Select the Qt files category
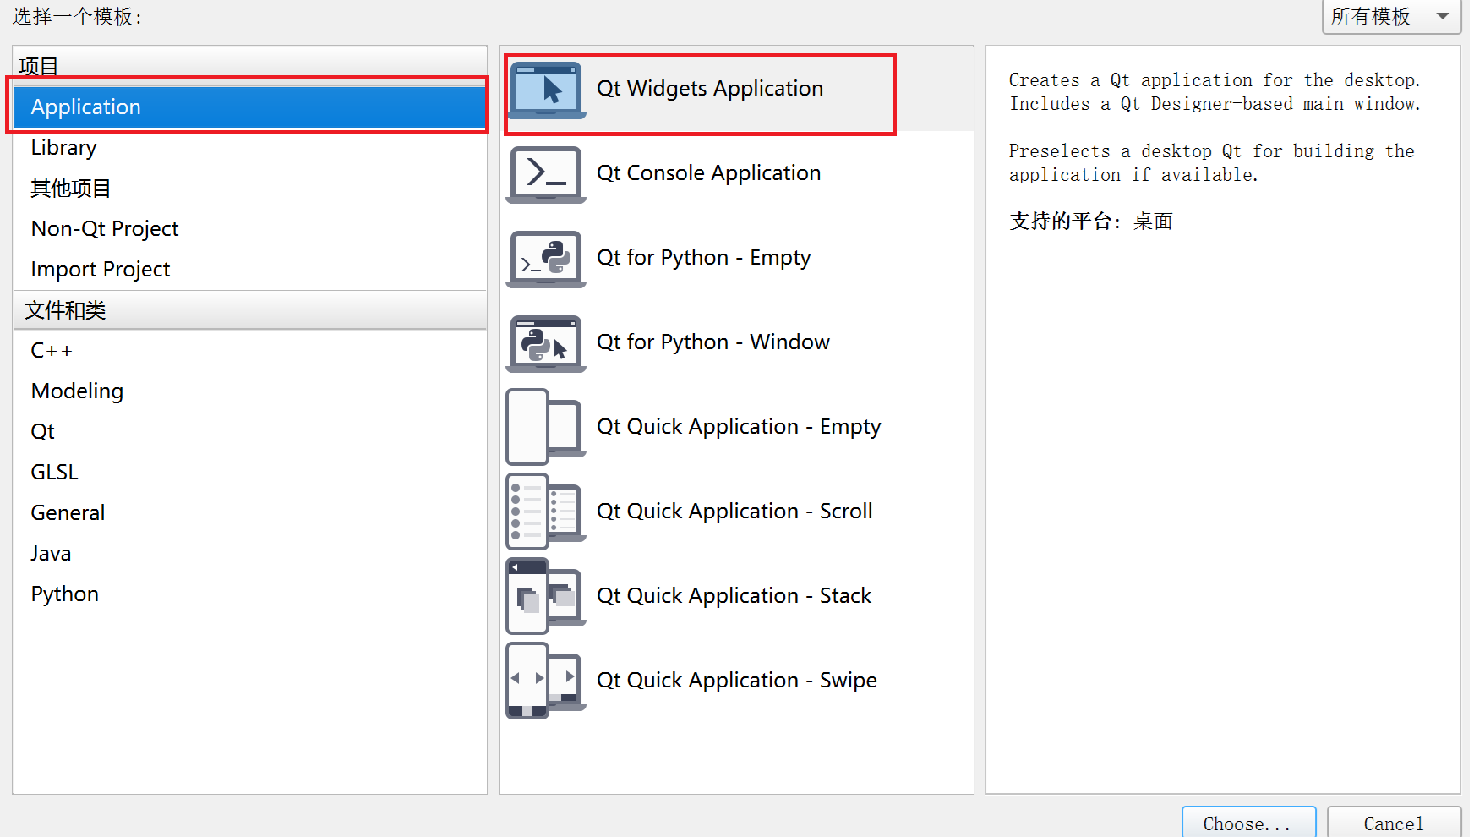The width and height of the screenshot is (1474, 837). tap(250, 432)
